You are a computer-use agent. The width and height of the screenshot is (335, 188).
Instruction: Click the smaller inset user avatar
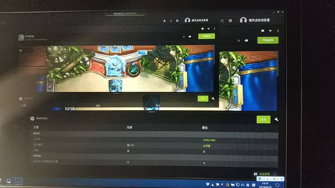[188, 20]
